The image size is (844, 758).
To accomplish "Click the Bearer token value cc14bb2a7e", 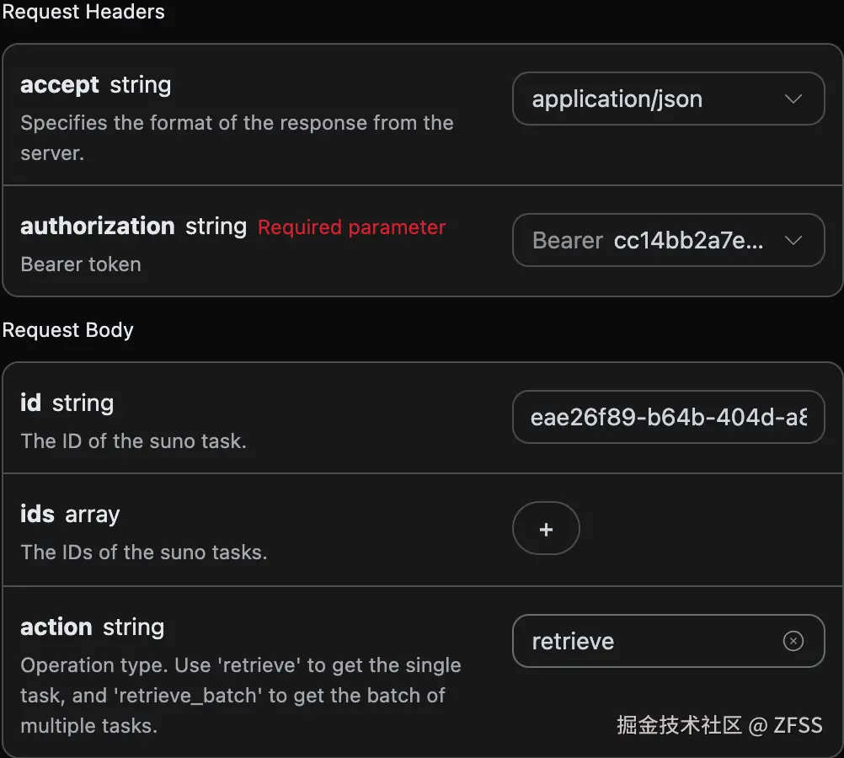I will pos(688,241).
